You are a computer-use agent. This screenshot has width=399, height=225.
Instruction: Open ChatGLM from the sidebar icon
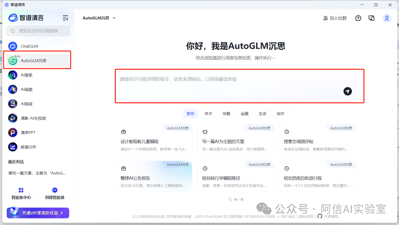13,46
